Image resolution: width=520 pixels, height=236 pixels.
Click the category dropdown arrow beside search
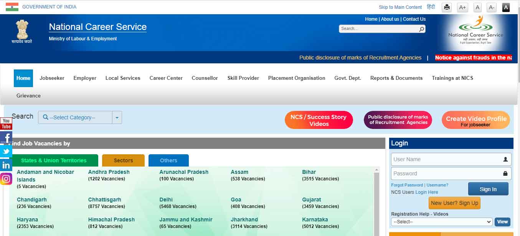[117, 117]
